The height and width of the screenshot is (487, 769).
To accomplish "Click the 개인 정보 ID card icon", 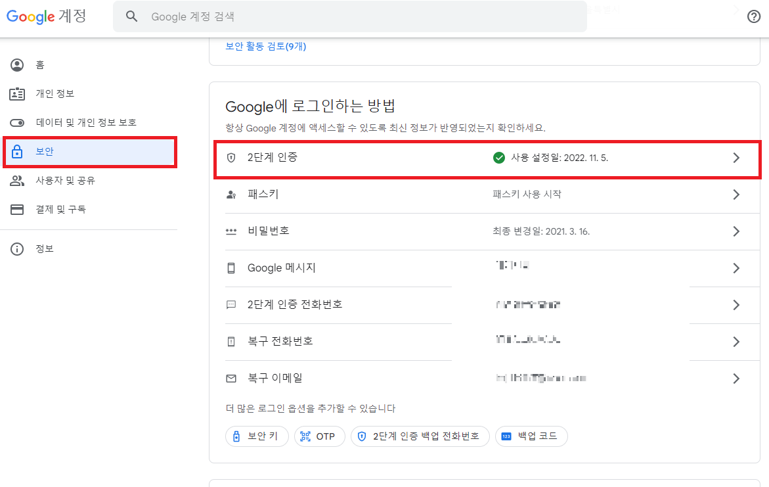I will tap(17, 94).
